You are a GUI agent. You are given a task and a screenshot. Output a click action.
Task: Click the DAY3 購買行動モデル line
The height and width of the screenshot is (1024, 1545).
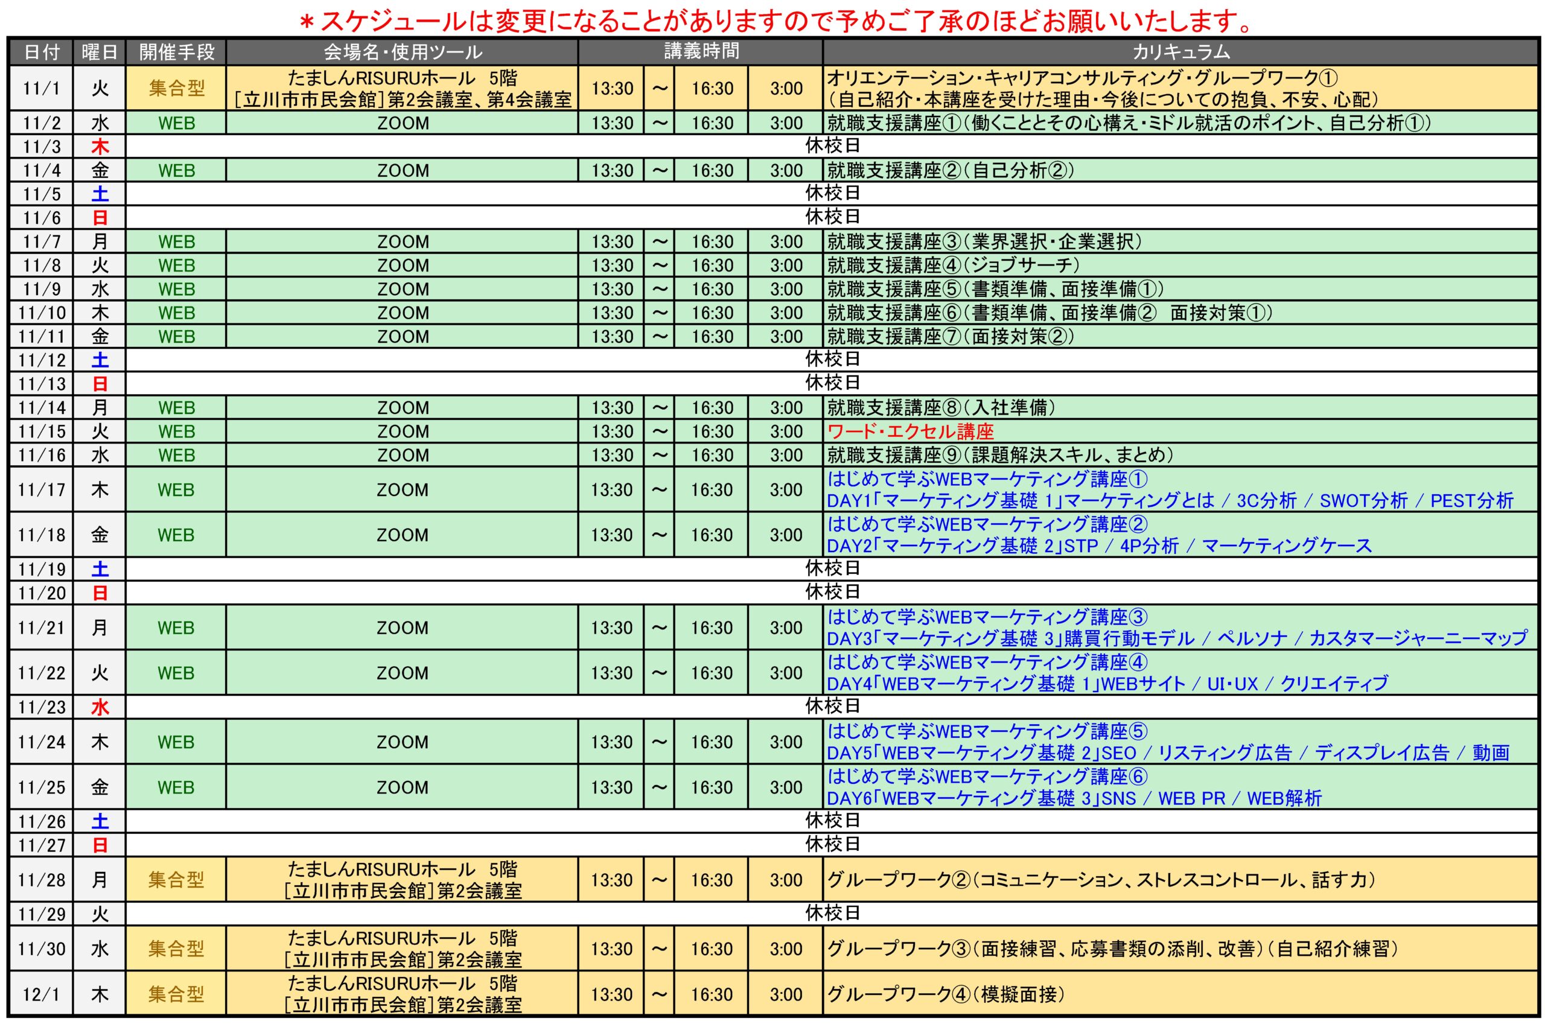tap(1177, 638)
